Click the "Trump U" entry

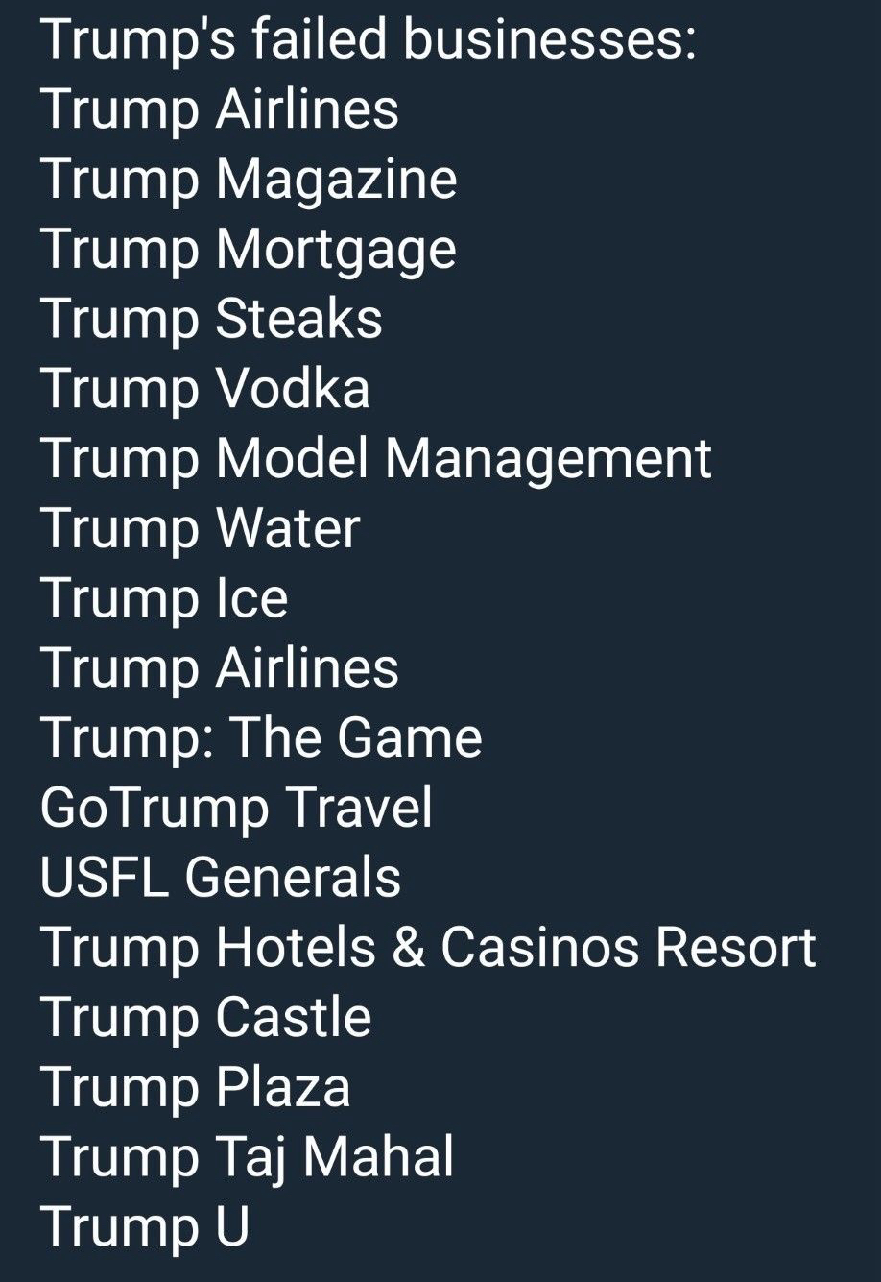[x=144, y=1226]
